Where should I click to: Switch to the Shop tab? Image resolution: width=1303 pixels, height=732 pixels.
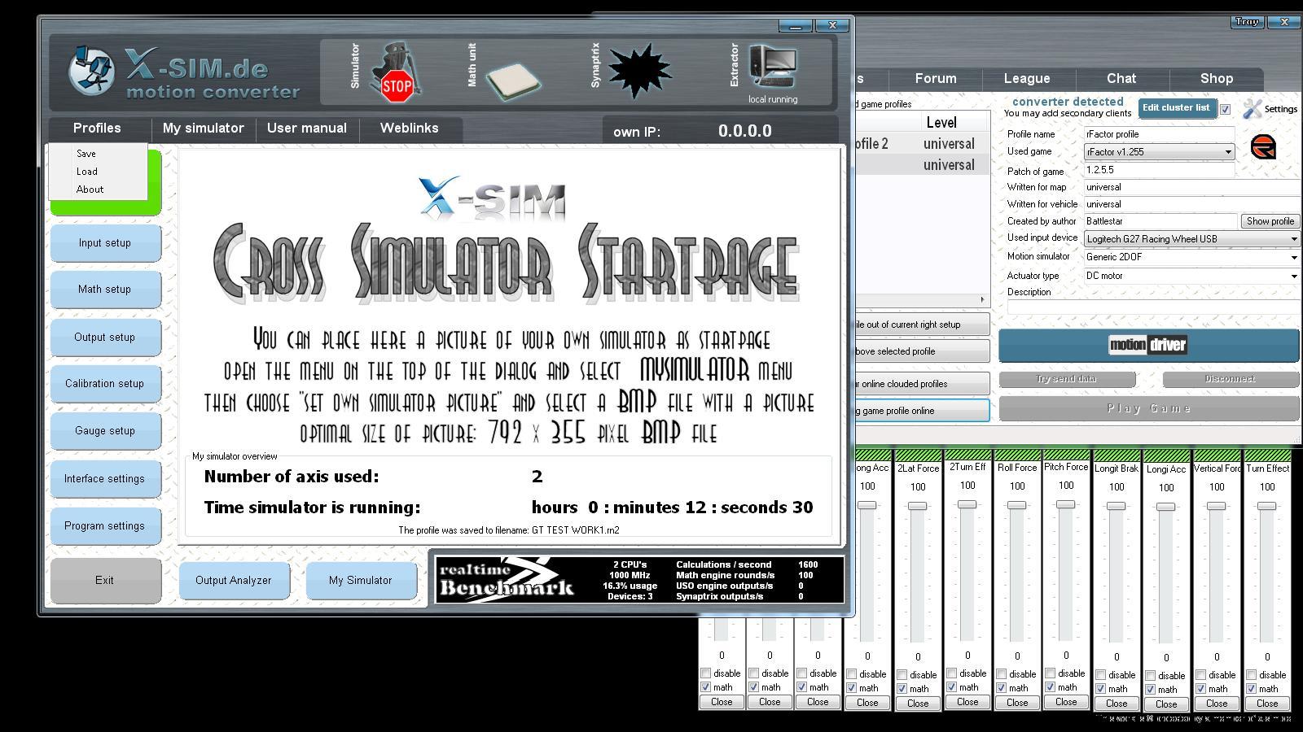pyautogui.click(x=1217, y=79)
